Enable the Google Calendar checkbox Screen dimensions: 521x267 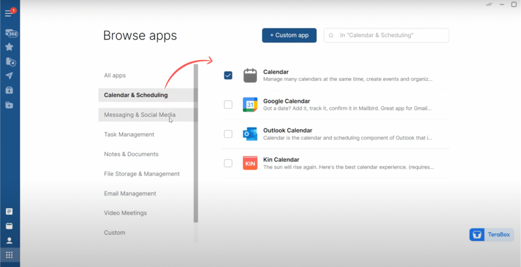[x=228, y=105]
